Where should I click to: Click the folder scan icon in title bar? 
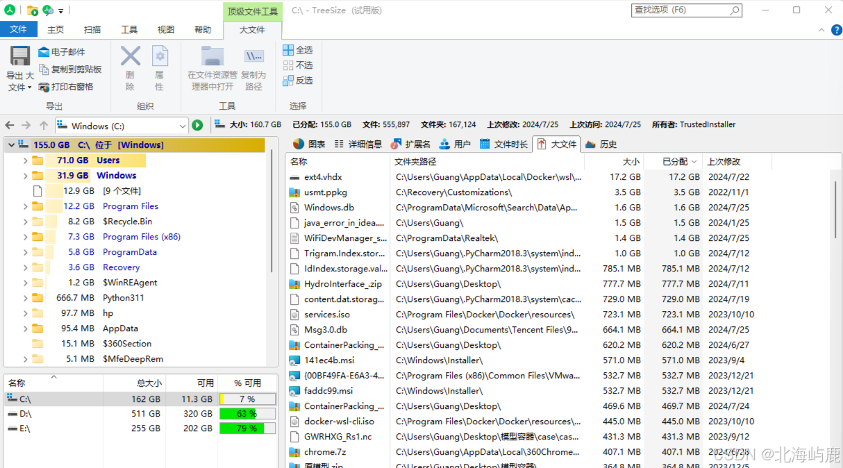click(x=32, y=10)
